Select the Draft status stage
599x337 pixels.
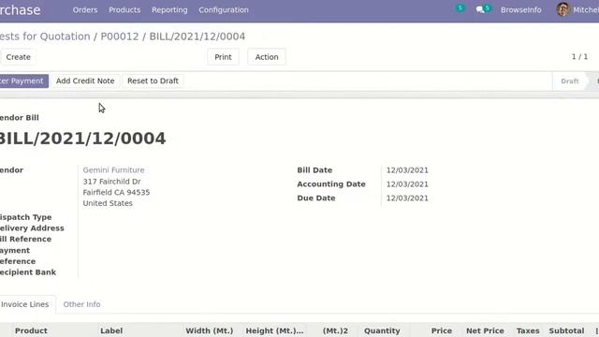coord(570,81)
